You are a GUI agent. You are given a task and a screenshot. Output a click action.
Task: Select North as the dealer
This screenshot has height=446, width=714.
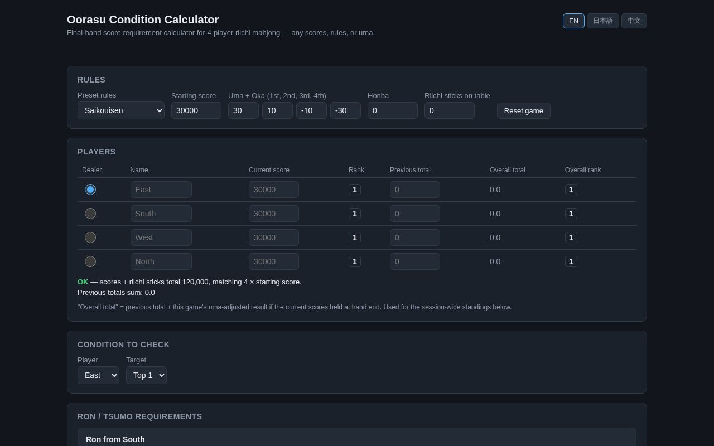(90, 261)
